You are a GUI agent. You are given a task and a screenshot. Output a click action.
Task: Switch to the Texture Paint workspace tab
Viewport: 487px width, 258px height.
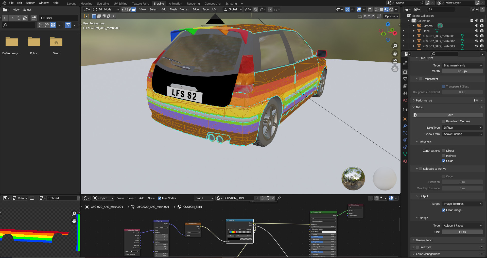[141, 4]
